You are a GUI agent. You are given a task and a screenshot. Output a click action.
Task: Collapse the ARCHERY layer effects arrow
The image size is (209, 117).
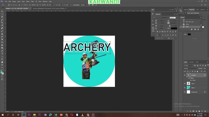pyautogui.click(x=207, y=75)
